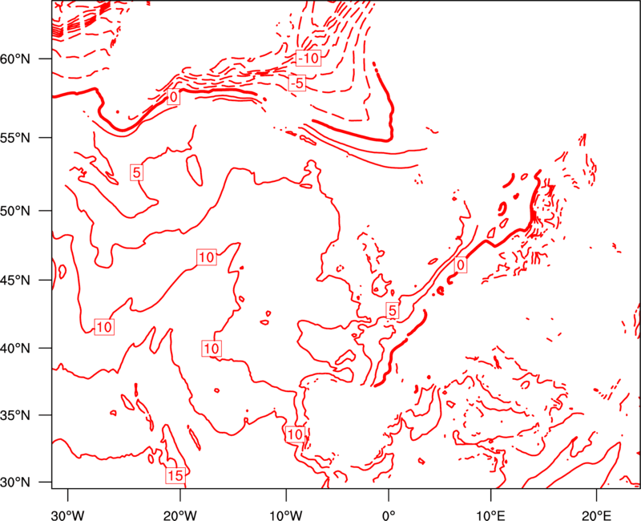The image size is (641, 521).
Task: Click the 0 contour label near 46°N
Action: pyautogui.click(x=461, y=265)
